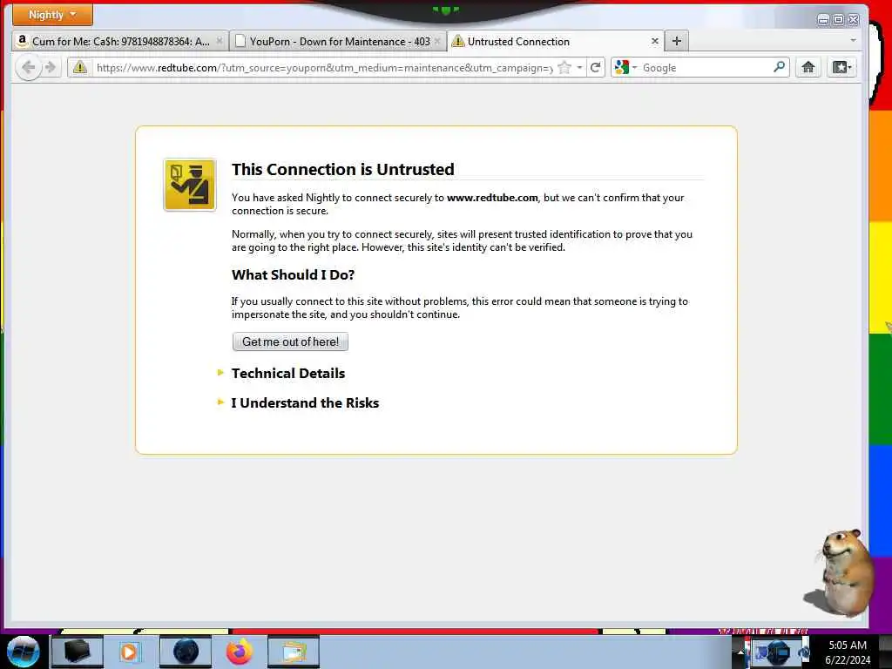Close the Down for Maintenance tab
Screen dimensions: 892x669
pyautogui.click(x=437, y=42)
